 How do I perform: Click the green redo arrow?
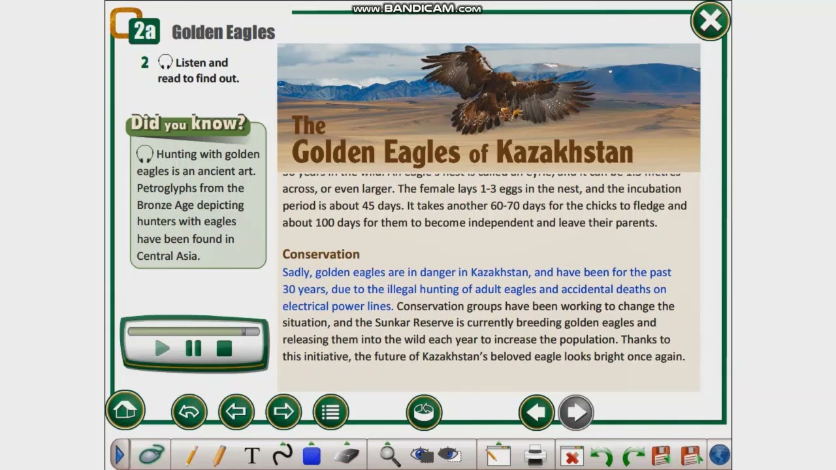click(x=633, y=455)
